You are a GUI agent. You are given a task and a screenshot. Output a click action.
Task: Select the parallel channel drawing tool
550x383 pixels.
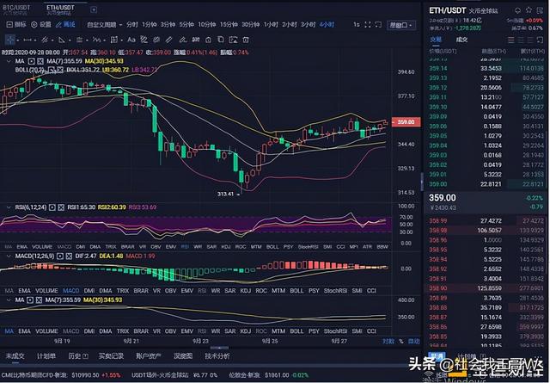[x=44, y=40]
